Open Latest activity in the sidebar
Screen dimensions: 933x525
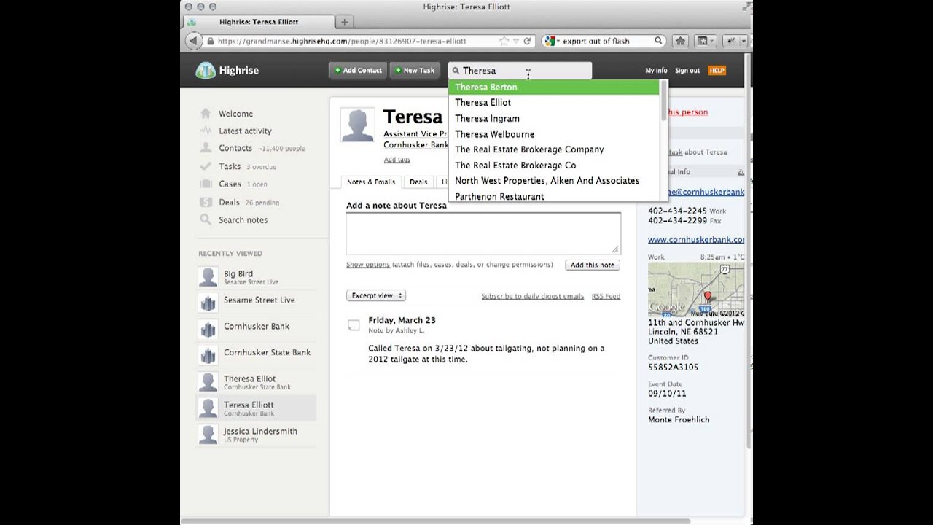[x=245, y=131]
